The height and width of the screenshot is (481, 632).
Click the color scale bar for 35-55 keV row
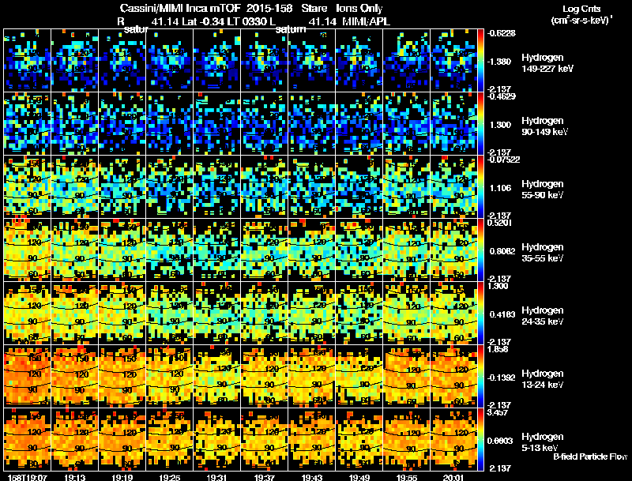480,250
